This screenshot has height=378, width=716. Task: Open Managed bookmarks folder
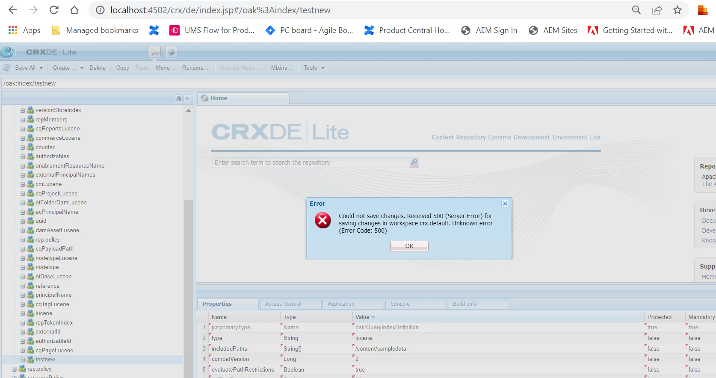95,30
